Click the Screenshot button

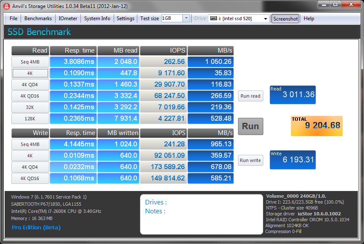coord(285,19)
